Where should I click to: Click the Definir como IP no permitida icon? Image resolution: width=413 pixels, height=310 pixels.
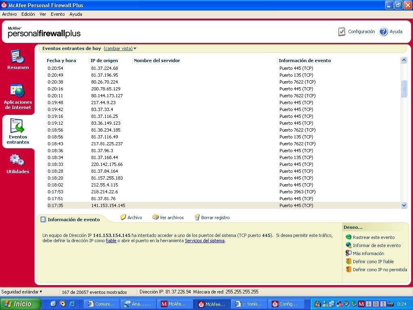click(x=348, y=269)
